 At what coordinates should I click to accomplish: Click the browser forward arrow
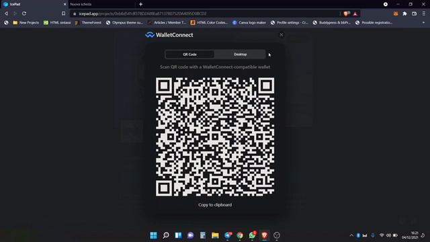click(x=15, y=13)
